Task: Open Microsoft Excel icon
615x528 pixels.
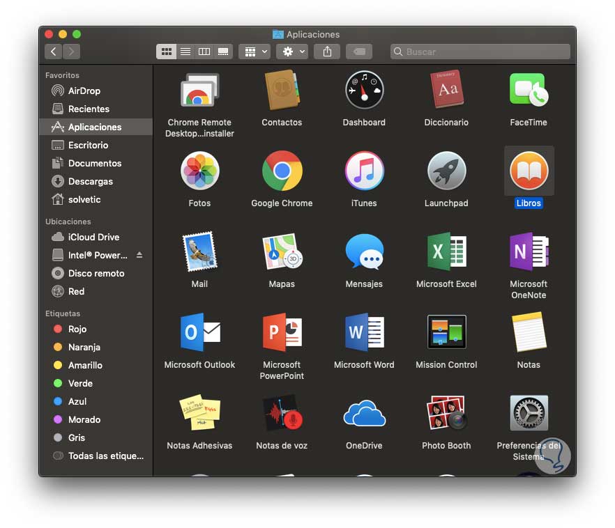Action: (x=446, y=251)
